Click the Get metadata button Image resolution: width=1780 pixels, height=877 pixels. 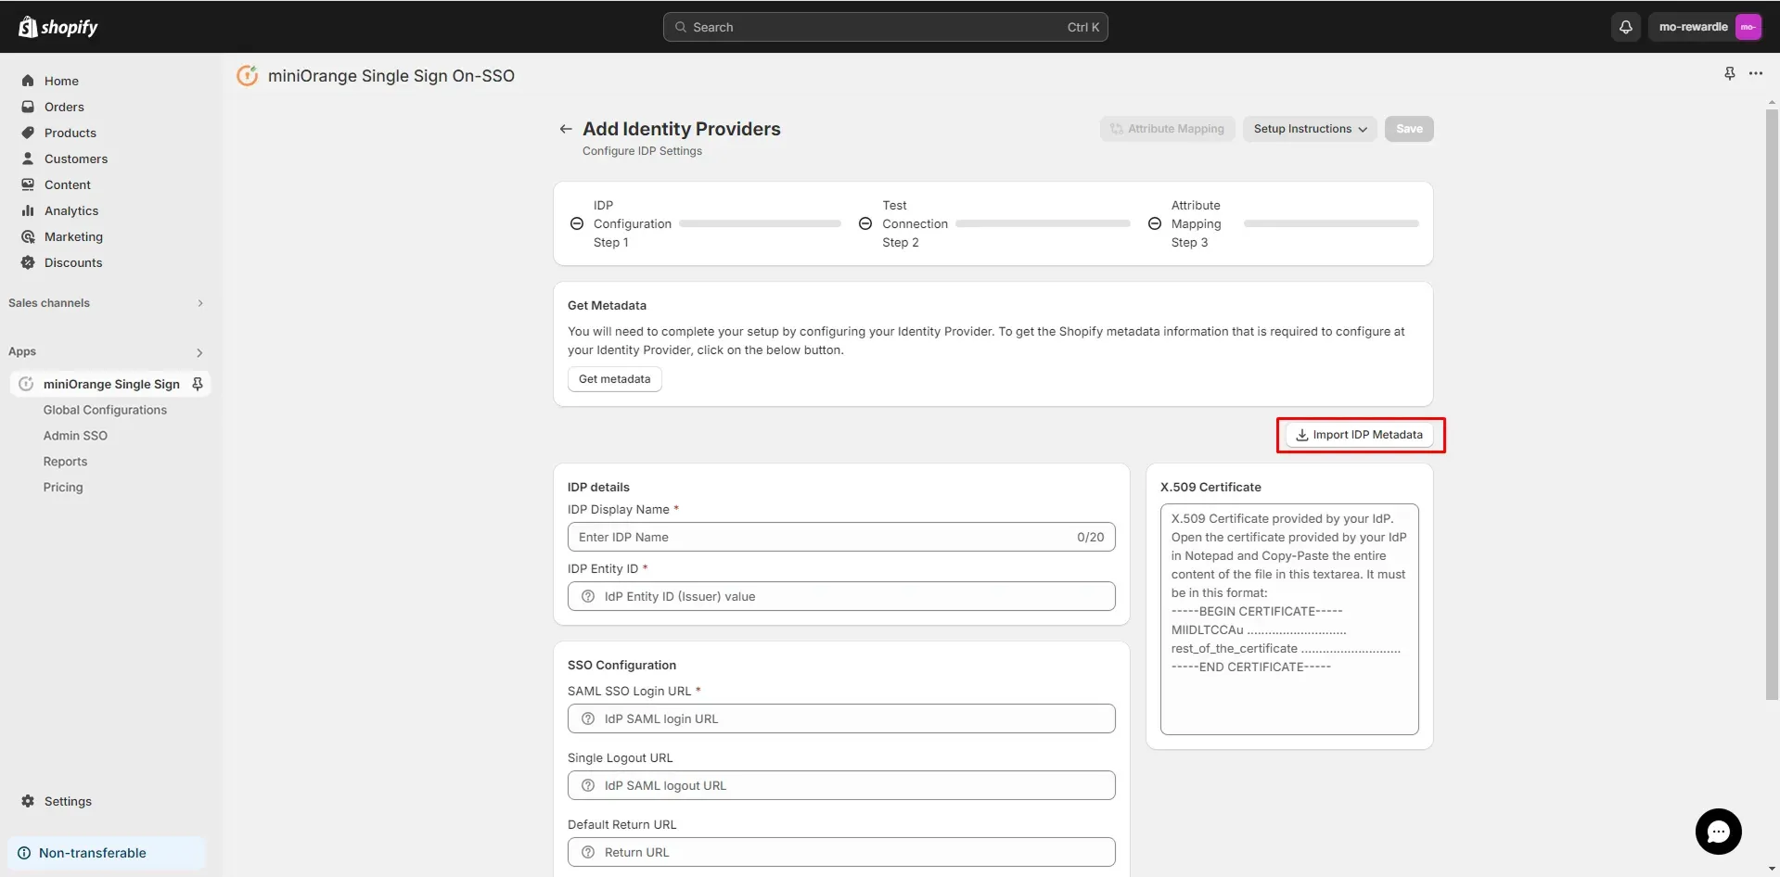click(614, 379)
